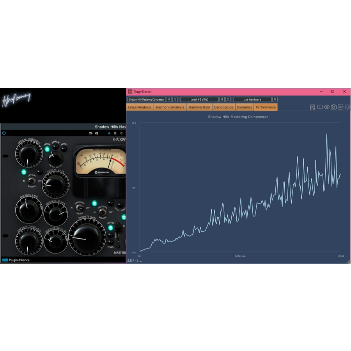Click the Optical Gain knob

pyautogui.click(x=55, y=185)
